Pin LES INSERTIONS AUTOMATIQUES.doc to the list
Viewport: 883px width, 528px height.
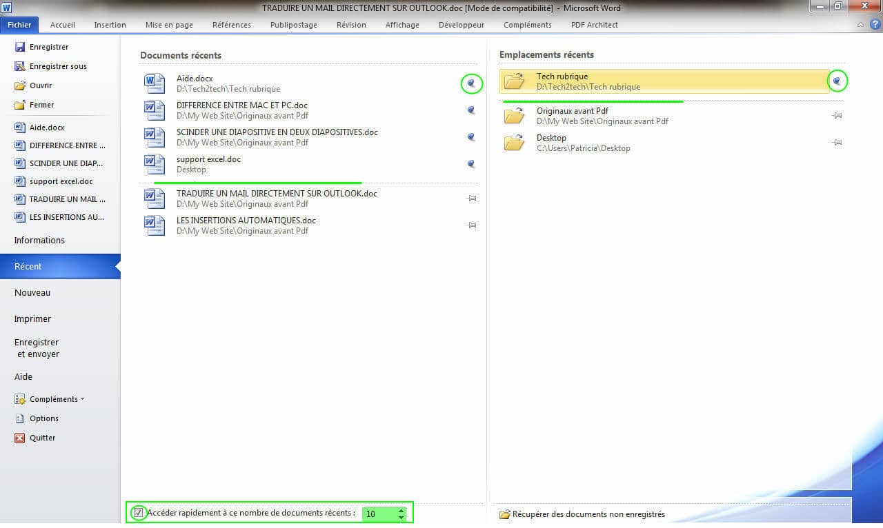coord(472,225)
